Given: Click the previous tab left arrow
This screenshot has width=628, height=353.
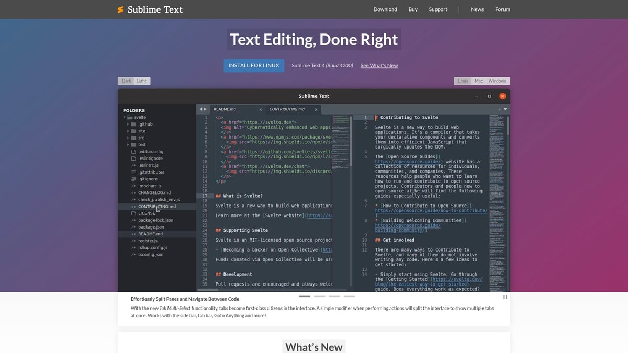Looking at the screenshot, I should [200, 109].
